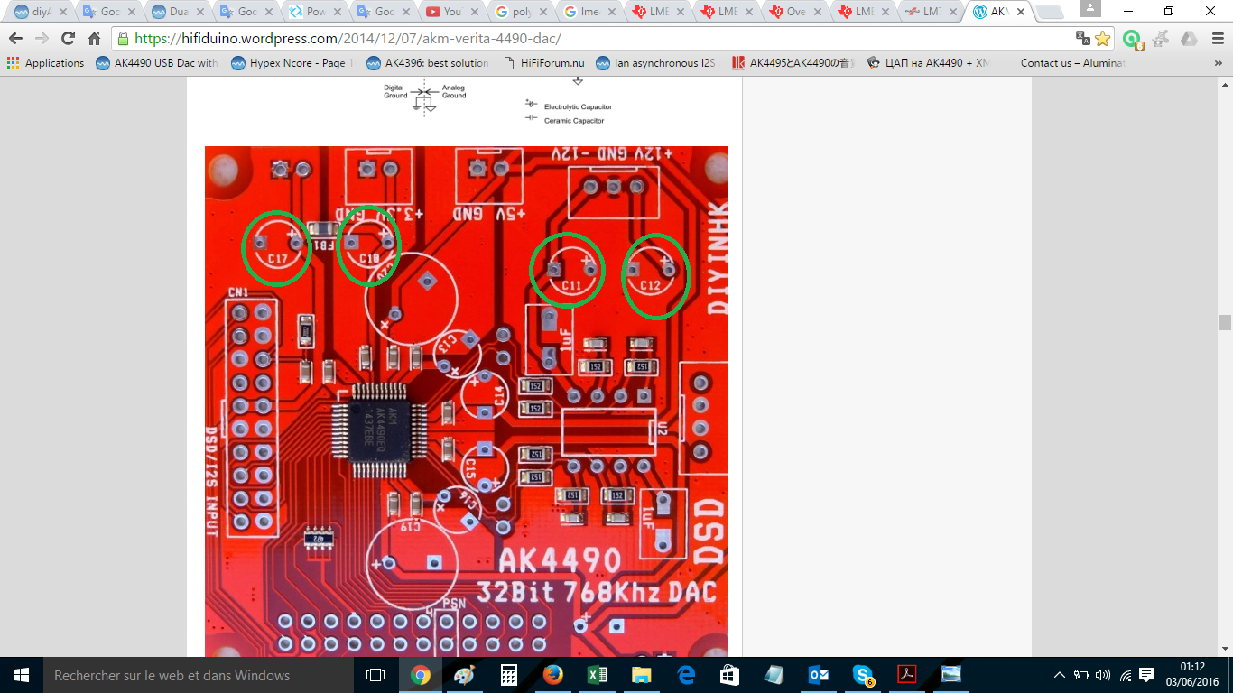Switch to the 'poly' Google tab
This screenshot has height=693, width=1233.
[x=520, y=12]
